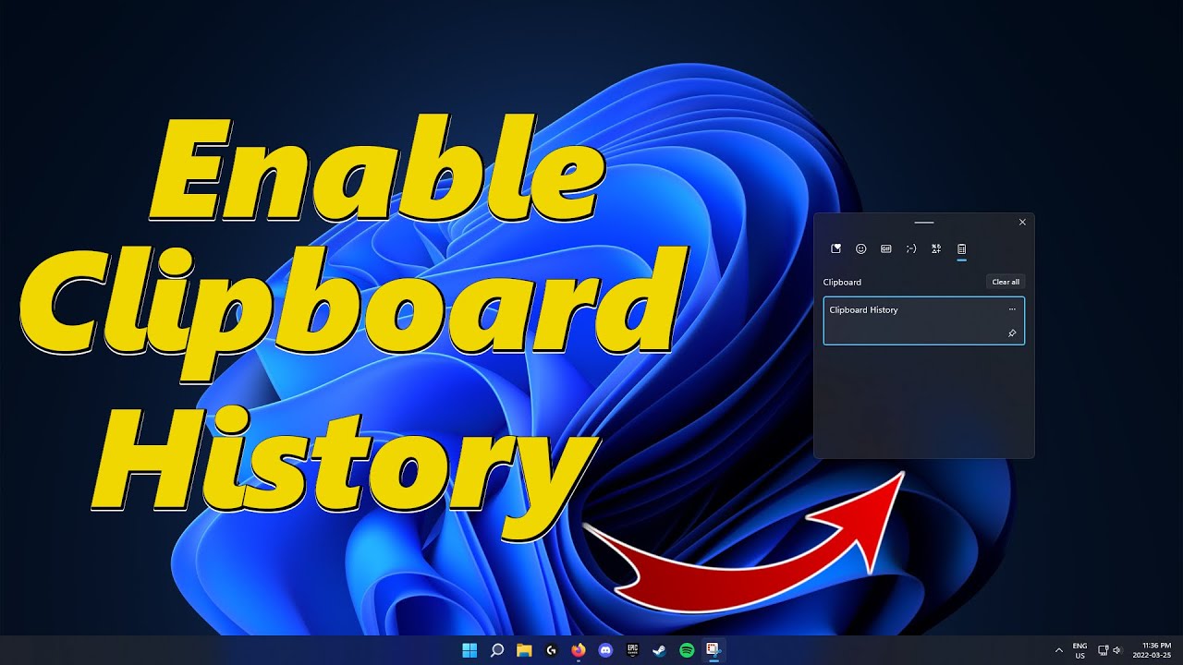Click the volume speaker tray icon
Viewport: 1183px width, 665px height.
tap(1117, 650)
